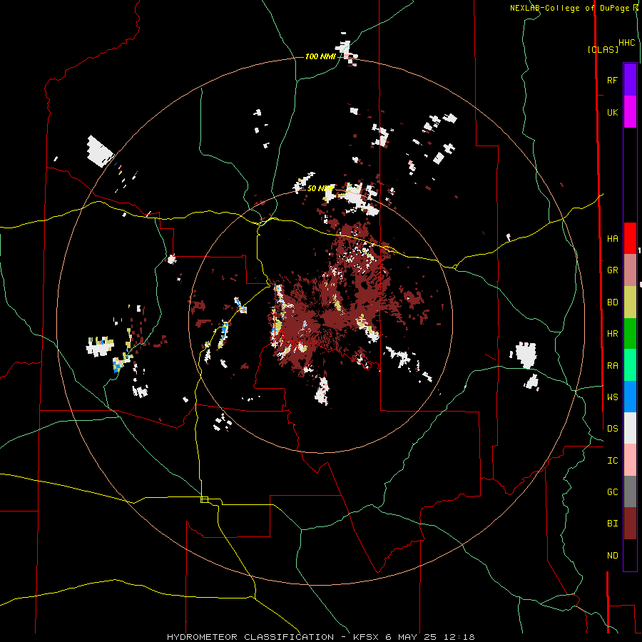The height and width of the screenshot is (642, 642).
Task: Click the BI legend label
Action: pos(612,524)
